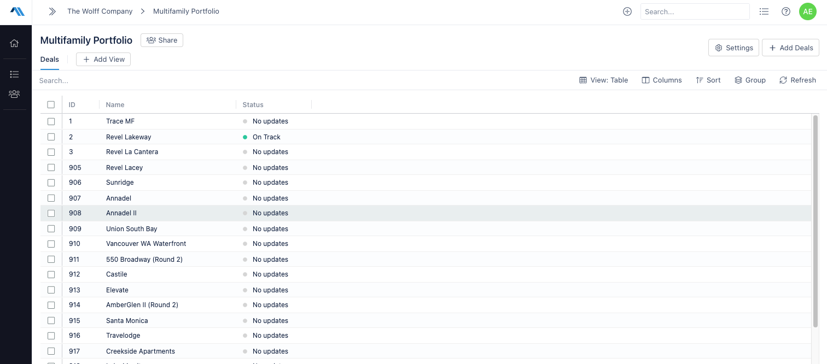Click the home icon in sidebar
Viewport: 827px width, 364px height.
tap(14, 44)
